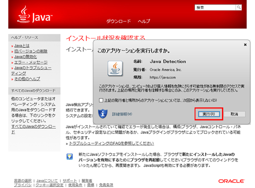
Task: Click the https://java.com location text
Action: pos(163,77)
